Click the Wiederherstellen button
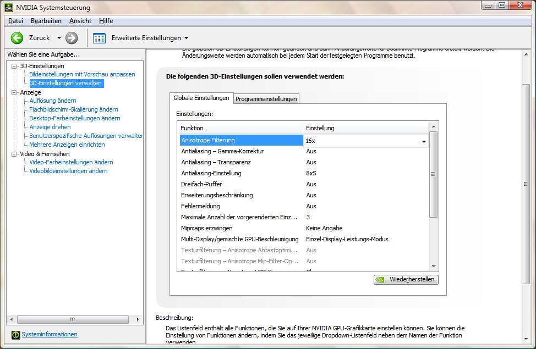This screenshot has height=349, width=536. pos(406,280)
